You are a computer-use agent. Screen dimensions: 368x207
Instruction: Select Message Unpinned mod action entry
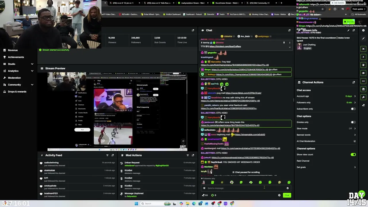pyautogui.click(x=158, y=195)
